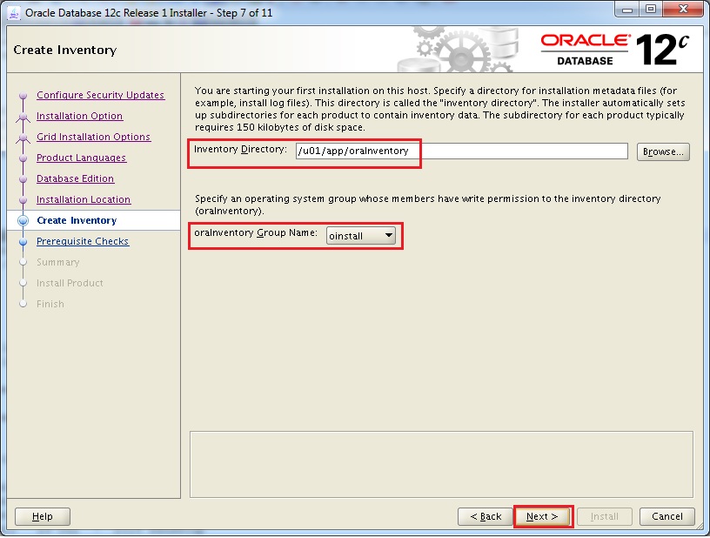Browse for an inventory directory
Viewport: 710px width, 538px height.
click(663, 151)
